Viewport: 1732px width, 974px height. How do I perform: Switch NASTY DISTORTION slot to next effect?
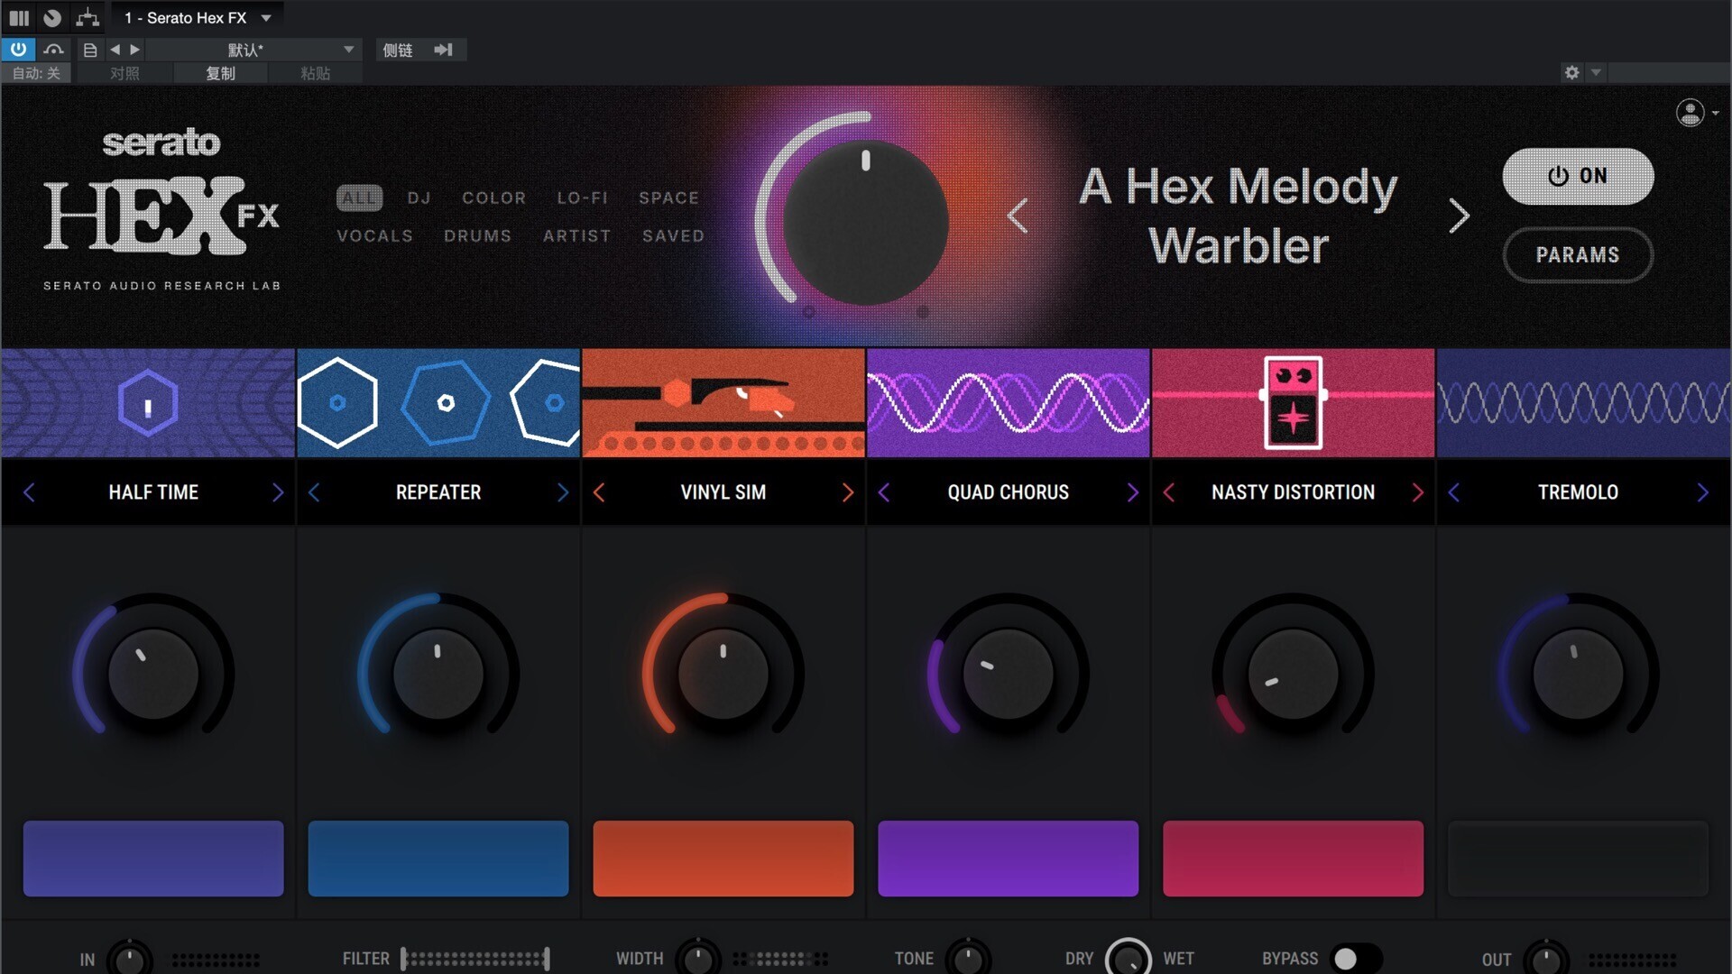pyautogui.click(x=1417, y=492)
